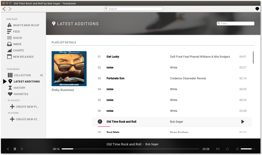Mute the audio via the speaker icon
Image resolution: width=262 pixels, height=155 pixels.
[x=237, y=149]
